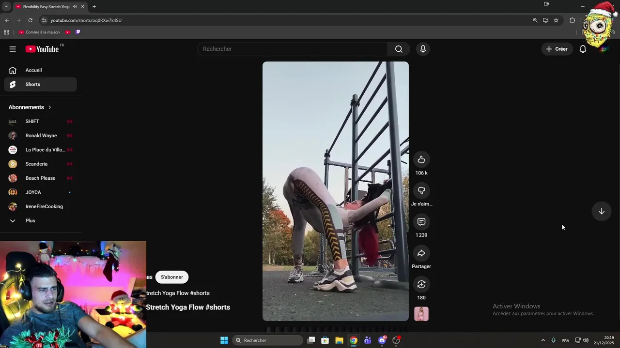Open Microsoft Store from the taskbar
620x348 pixels.
pyautogui.click(x=325, y=340)
